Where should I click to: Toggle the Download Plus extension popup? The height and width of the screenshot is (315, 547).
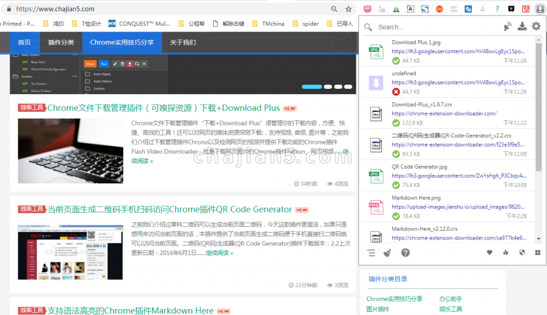point(540,9)
